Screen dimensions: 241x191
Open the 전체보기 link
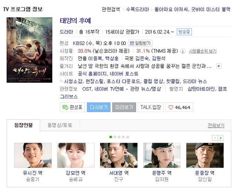tap(216, 125)
